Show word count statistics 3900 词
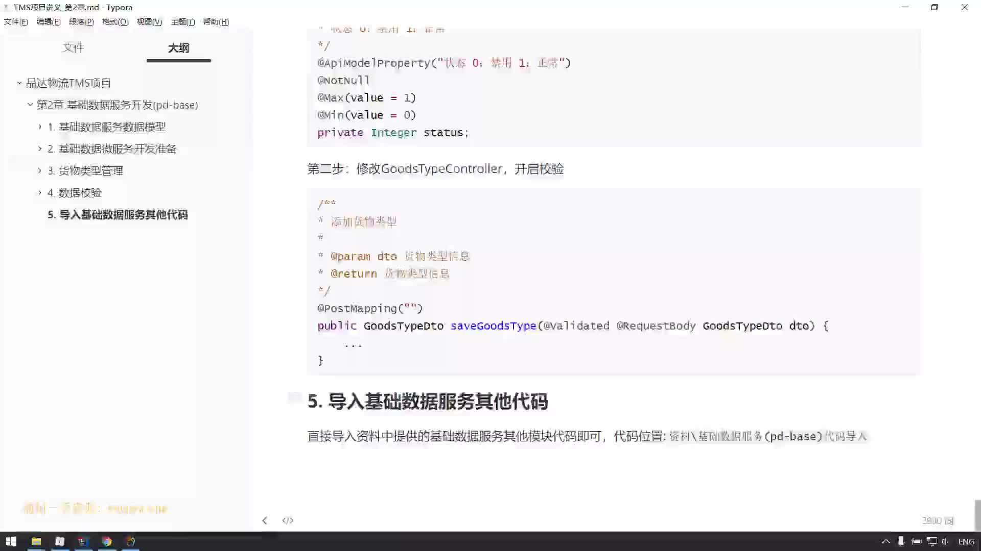This screenshot has width=981, height=551. (x=938, y=520)
